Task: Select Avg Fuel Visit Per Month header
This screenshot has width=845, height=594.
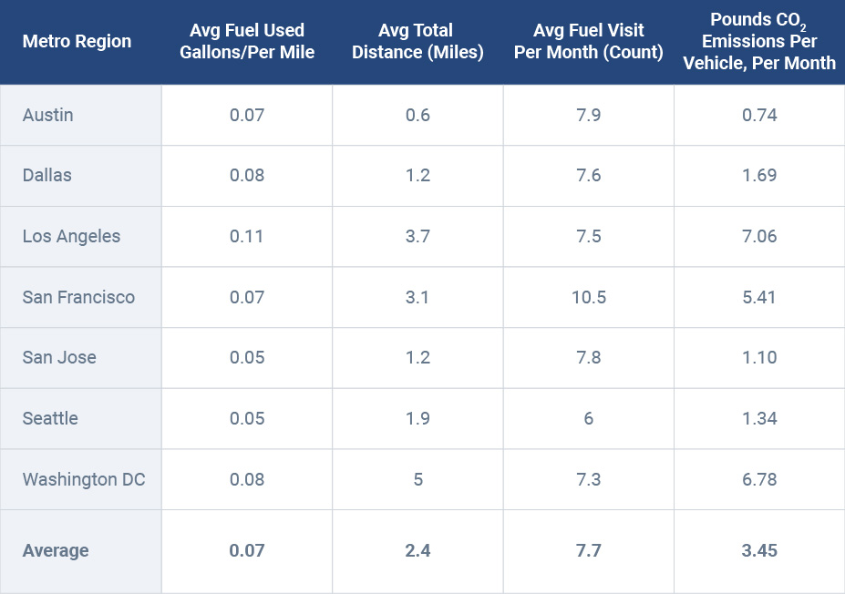Action: pos(588,42)
